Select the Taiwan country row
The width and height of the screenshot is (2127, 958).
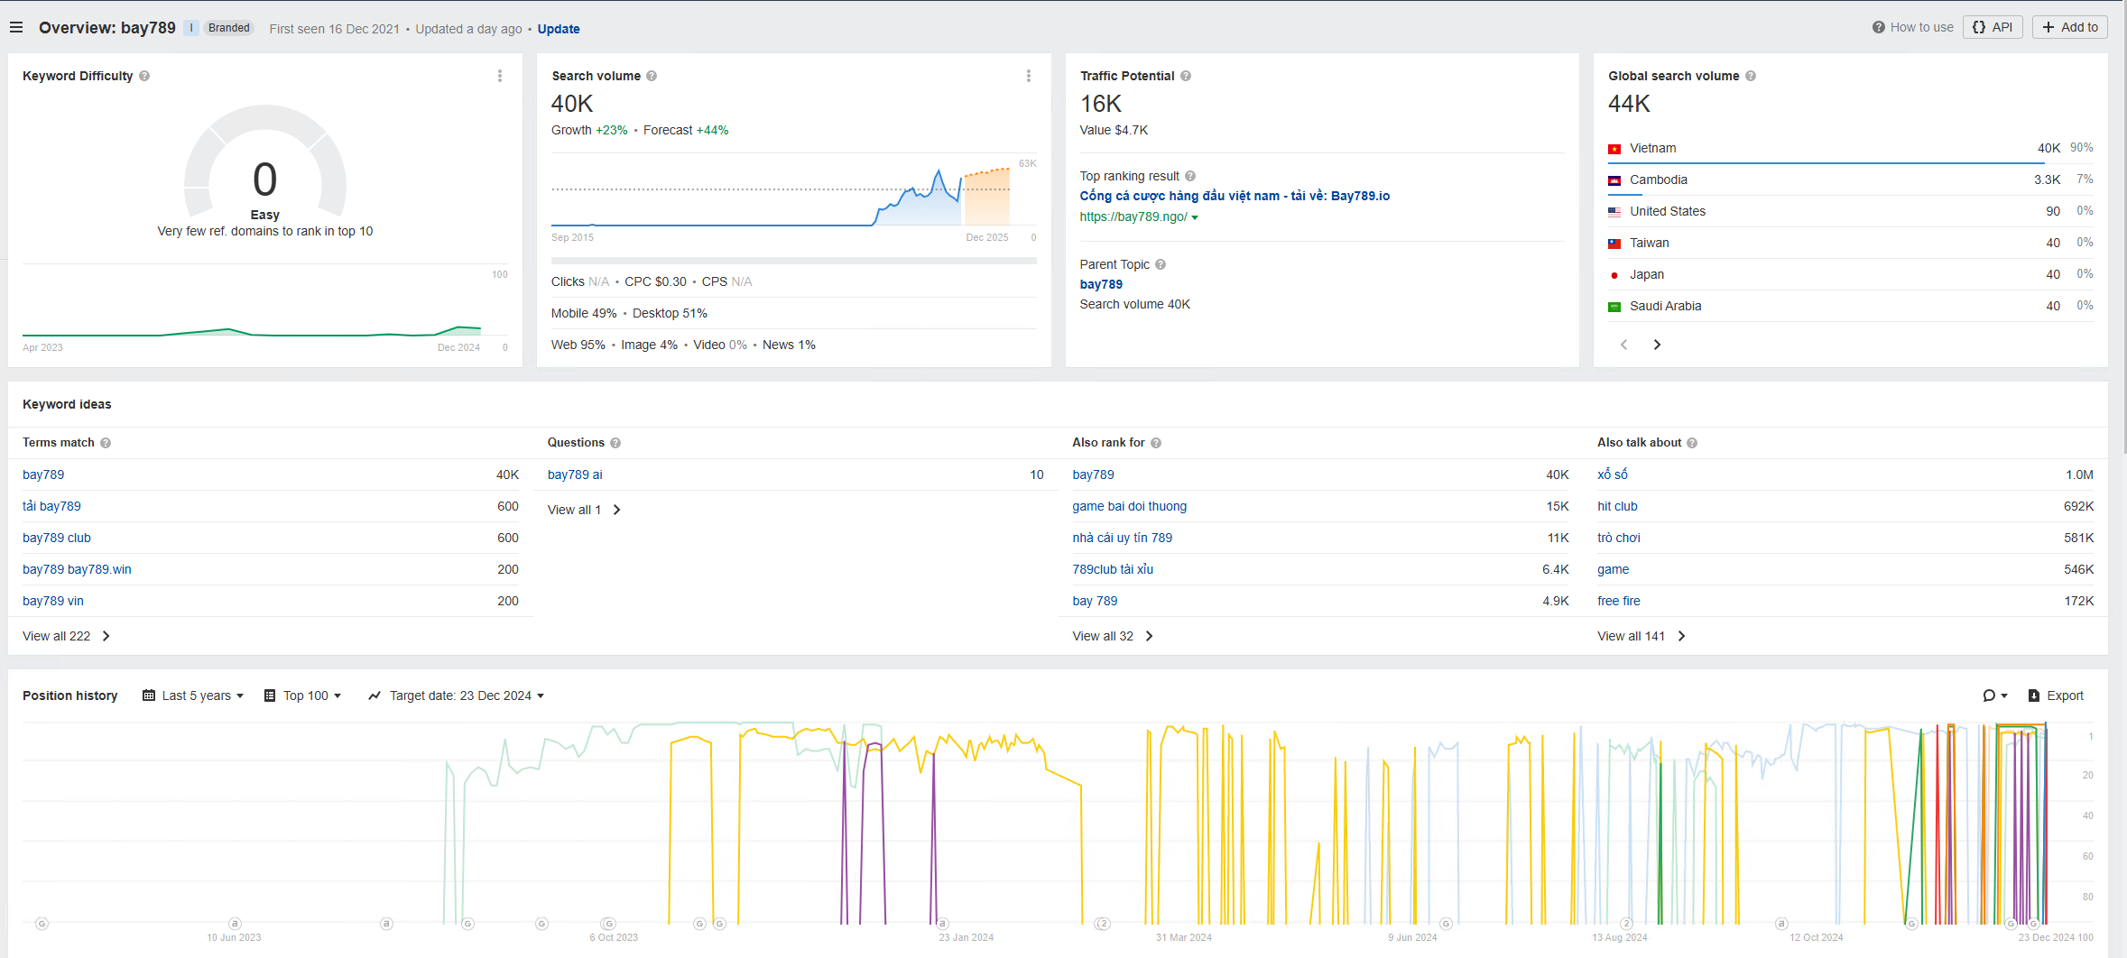click(x=1850, y=243)
